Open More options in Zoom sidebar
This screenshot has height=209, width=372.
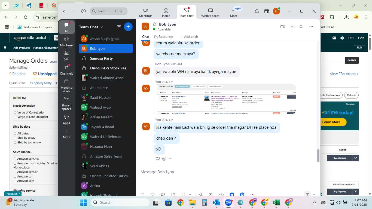(66, 134)
